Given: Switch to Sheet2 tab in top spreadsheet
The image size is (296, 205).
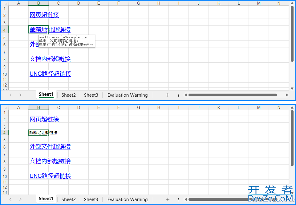Looking at the screenshot, I should (68, 95).
